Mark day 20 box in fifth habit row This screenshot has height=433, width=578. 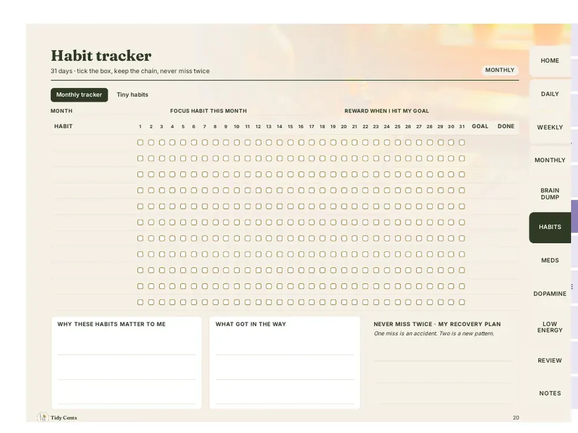[x=344, y=207]
